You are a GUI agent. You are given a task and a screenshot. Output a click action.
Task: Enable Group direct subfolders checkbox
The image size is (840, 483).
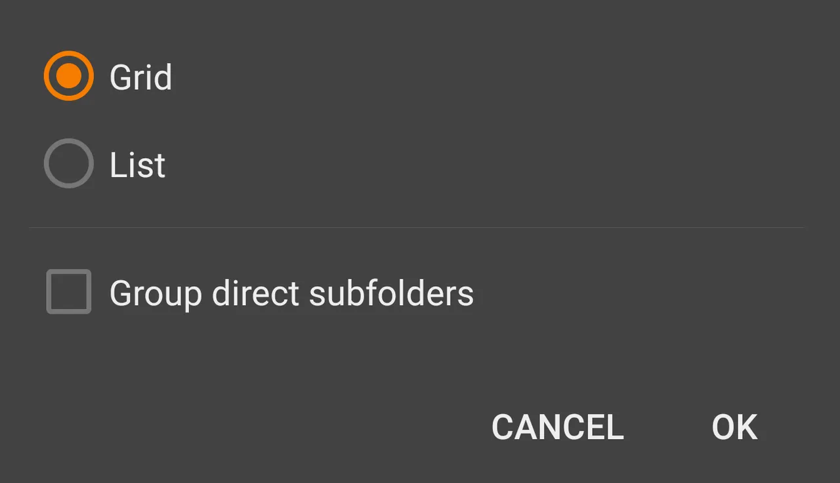[69, 291]
